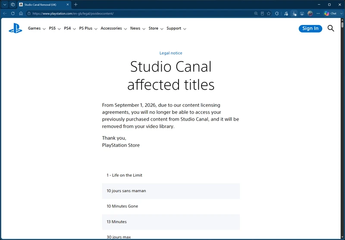Follow the Legal notice link
Image resolution: width=345 pixels, height=240 pixels.
pyautogui.click(x=171, y=53)
